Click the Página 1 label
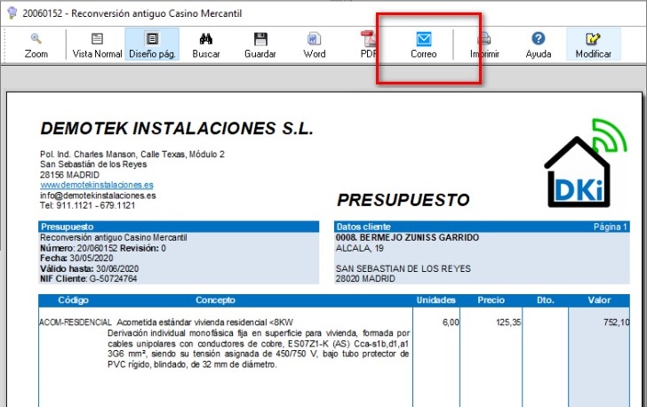Image resolution: width=647 pixels, height=407 pixels. 611,227
